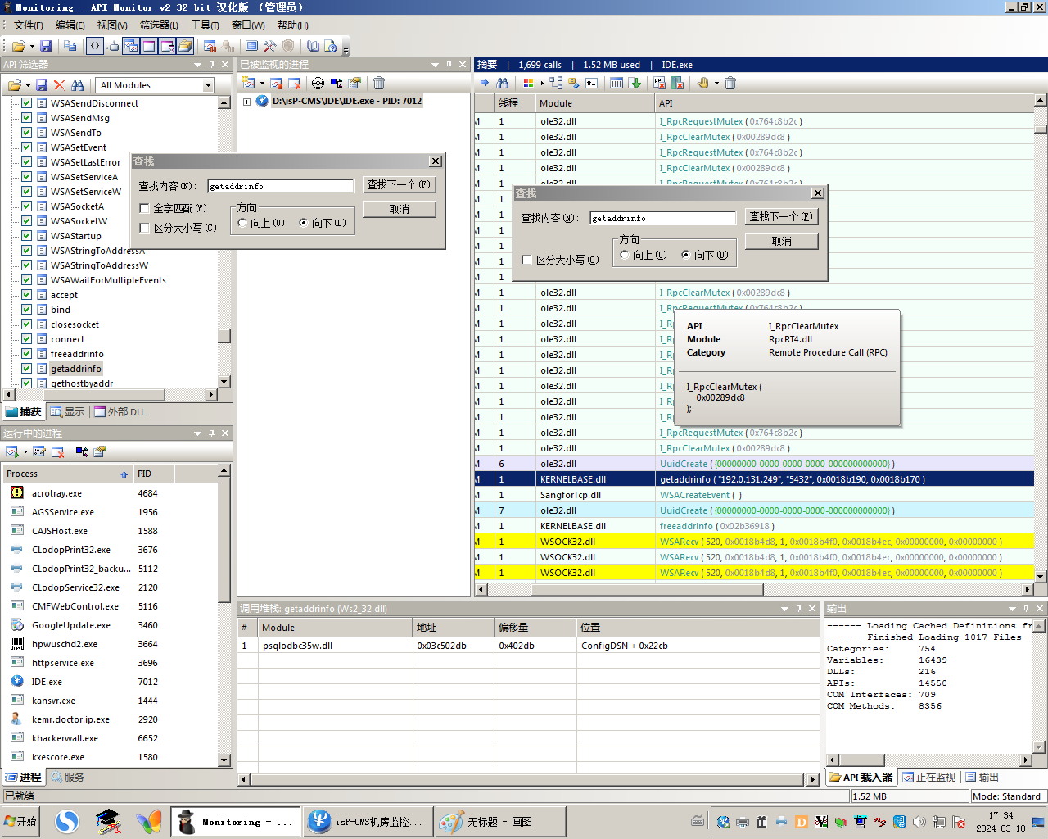Open iSP-CMS taskbar window button

click(366, 821)
